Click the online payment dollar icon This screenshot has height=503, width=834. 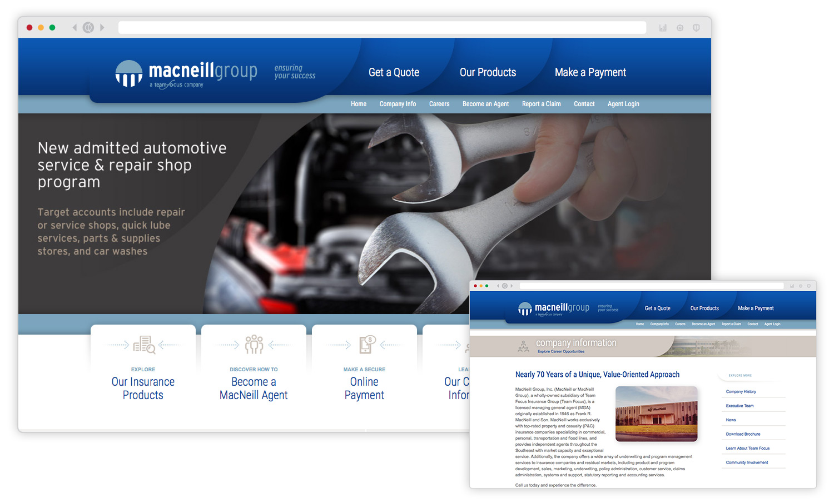(366, 345)
